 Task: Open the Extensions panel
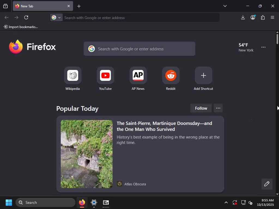point(263,17)
